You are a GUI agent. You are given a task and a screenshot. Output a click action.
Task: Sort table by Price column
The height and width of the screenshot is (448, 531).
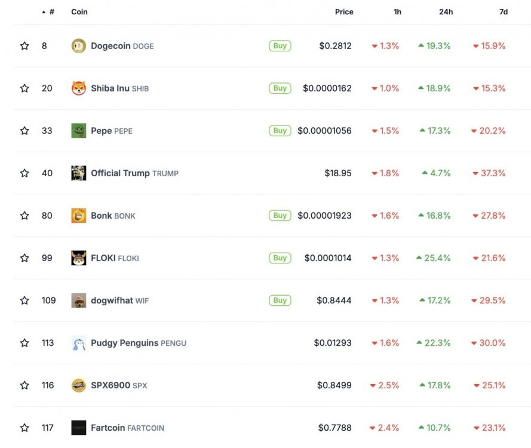pos(343,12)
